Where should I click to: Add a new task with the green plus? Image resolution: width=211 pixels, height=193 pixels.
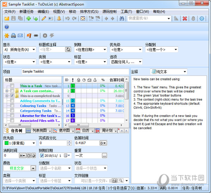pos(28,18)
